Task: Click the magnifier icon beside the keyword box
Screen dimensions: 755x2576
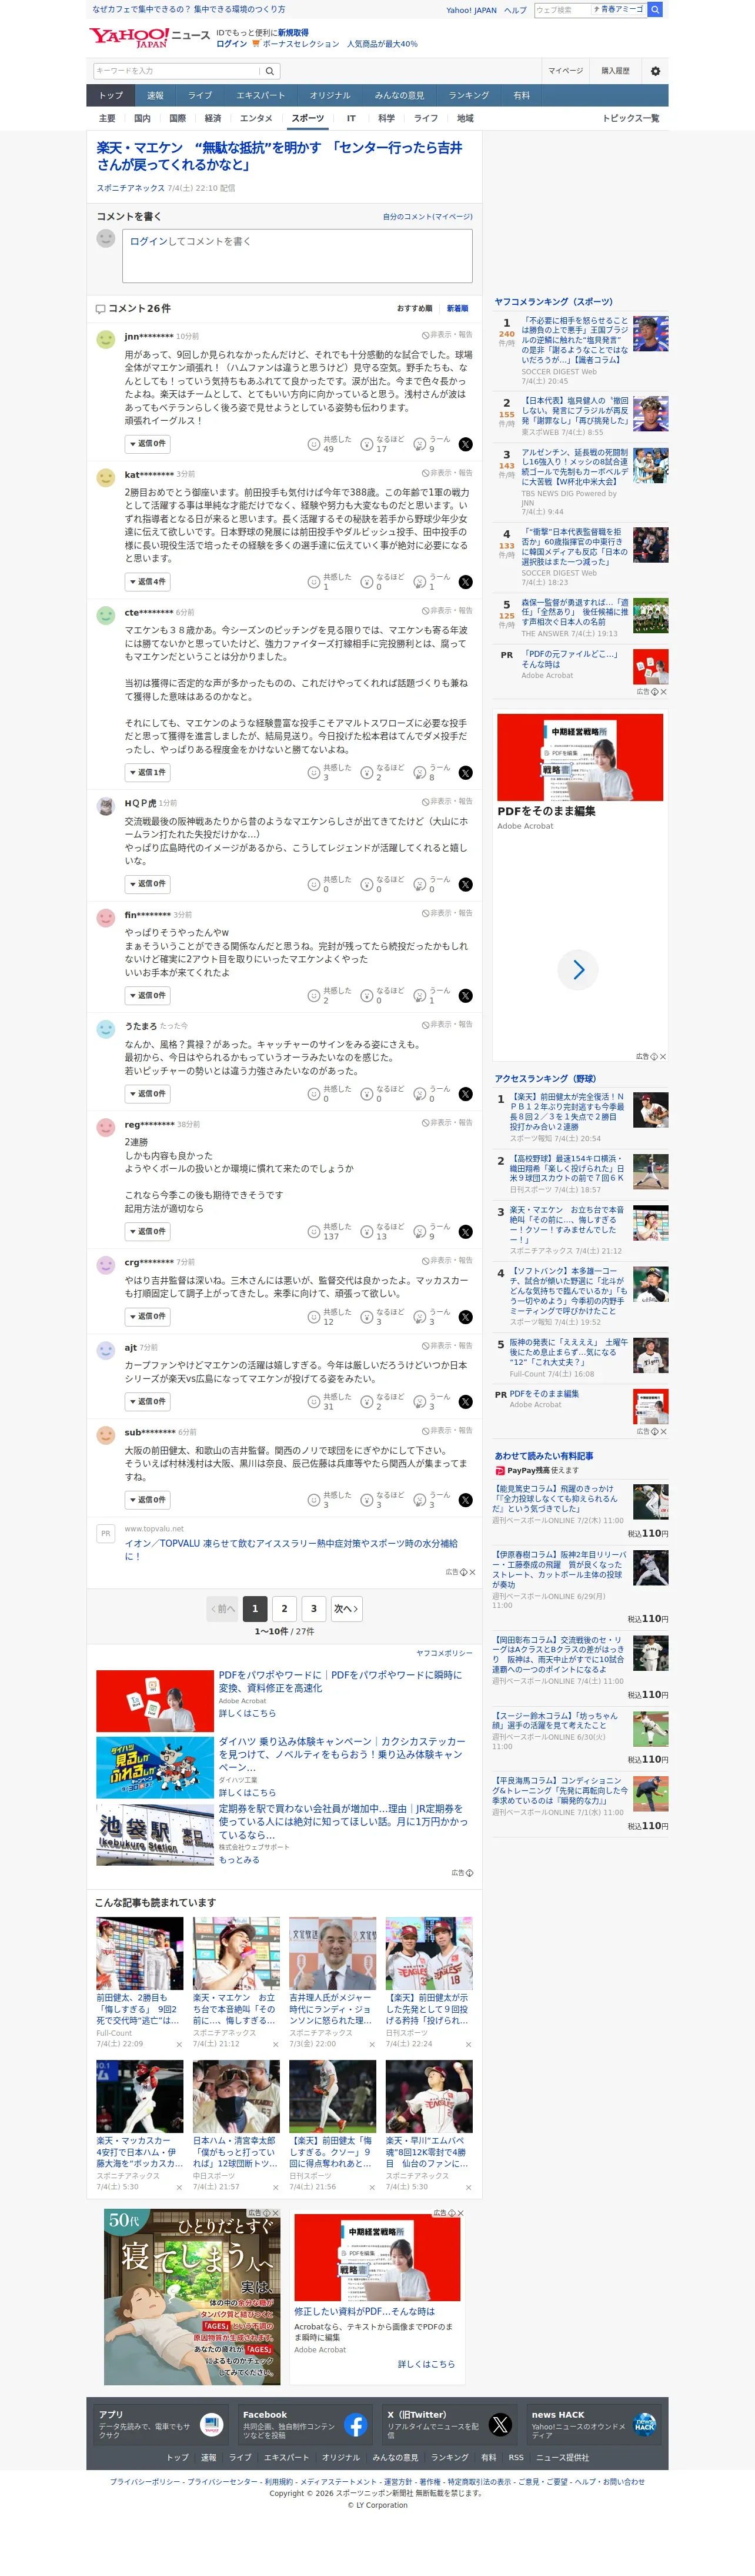Action: tap(270, 71)
